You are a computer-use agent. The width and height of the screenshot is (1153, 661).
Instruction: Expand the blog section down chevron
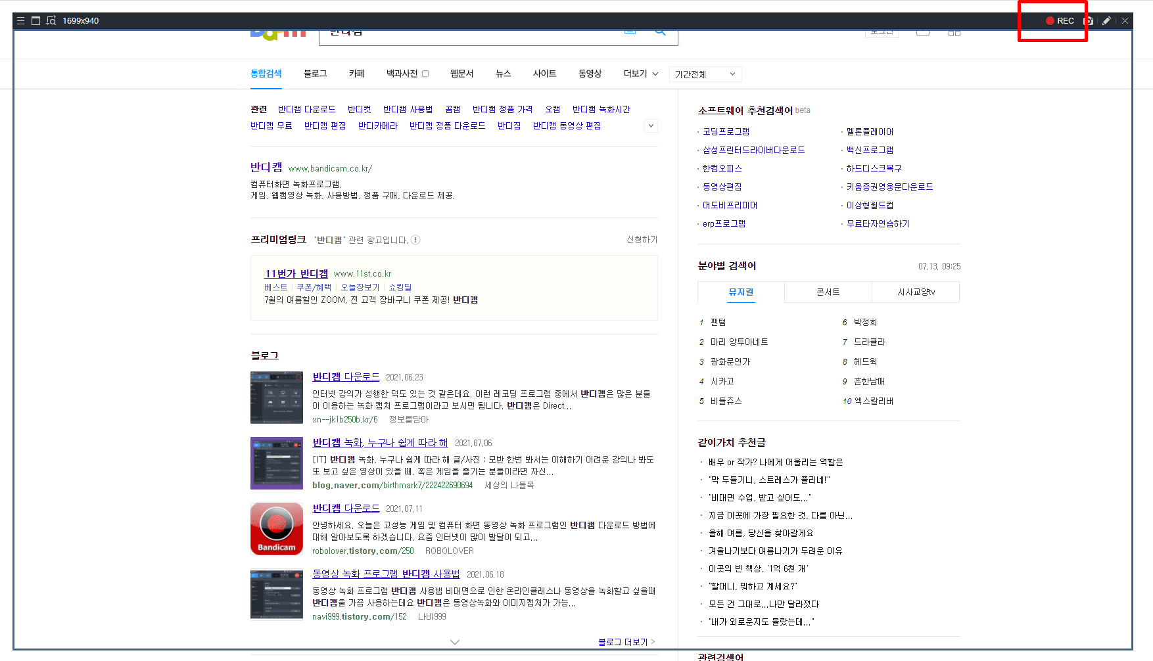tap(455, 642)
